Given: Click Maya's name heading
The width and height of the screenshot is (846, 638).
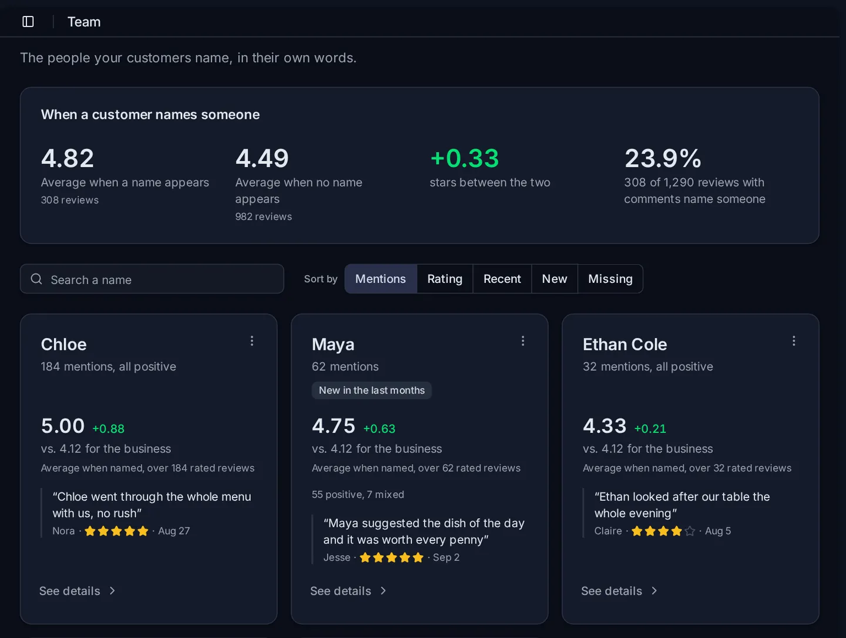Looking at the screenshot, I should click(x=333, y=345).
